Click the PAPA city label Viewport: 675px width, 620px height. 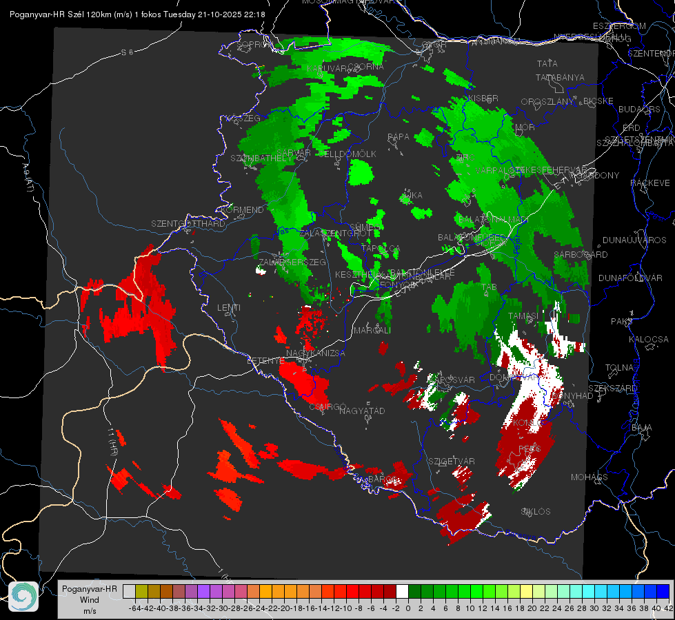coord(399,137)
